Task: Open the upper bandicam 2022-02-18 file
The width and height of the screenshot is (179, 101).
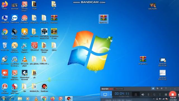Action: (162, 62)
